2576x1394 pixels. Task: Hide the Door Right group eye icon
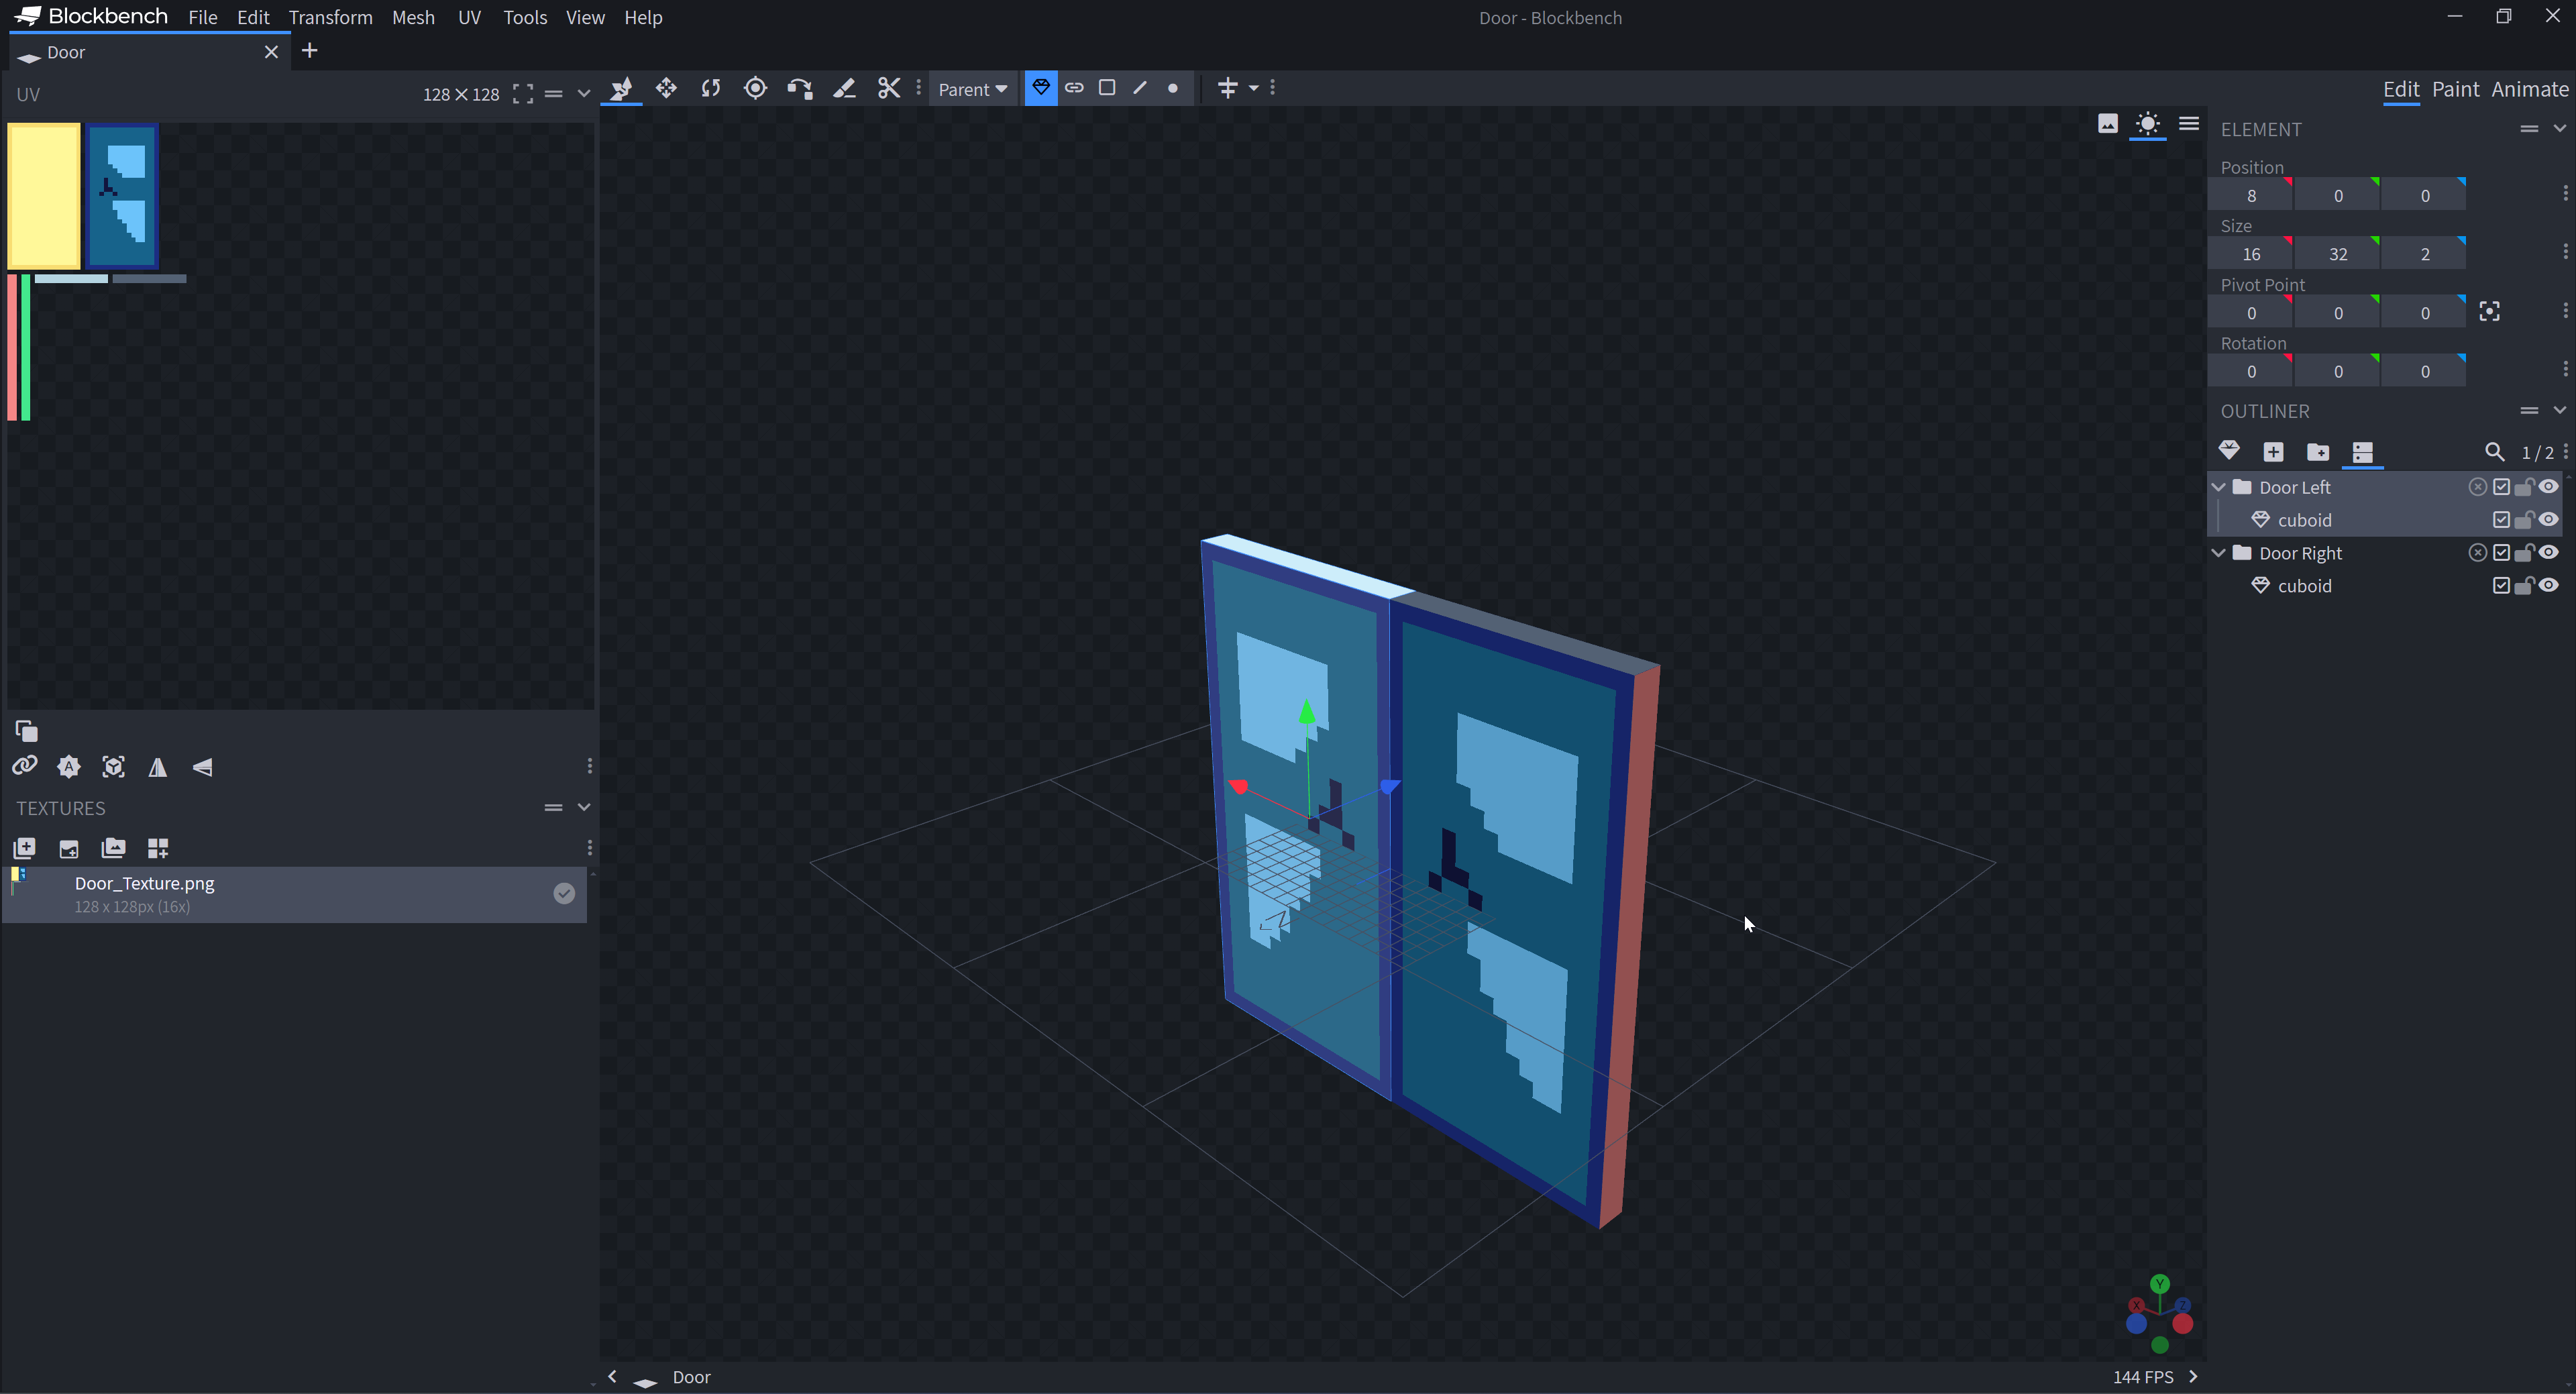[2549, 553]
